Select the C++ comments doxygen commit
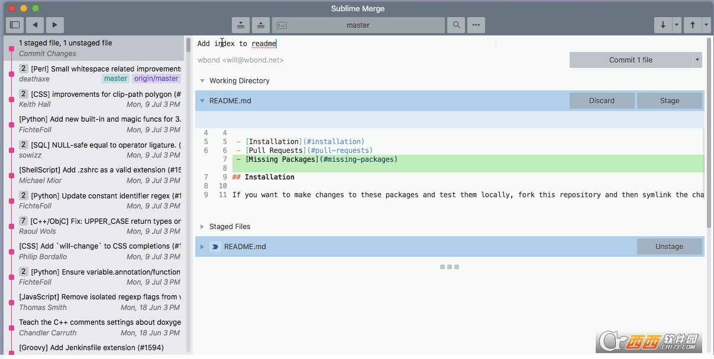Screen dimensions: 714x359 95,327
